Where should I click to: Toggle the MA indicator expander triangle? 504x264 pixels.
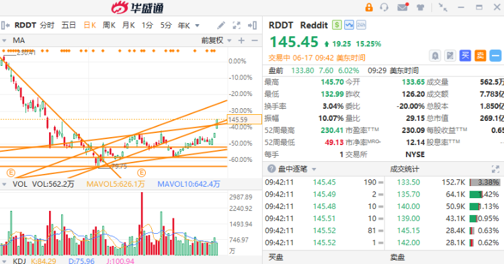(4, 41)
